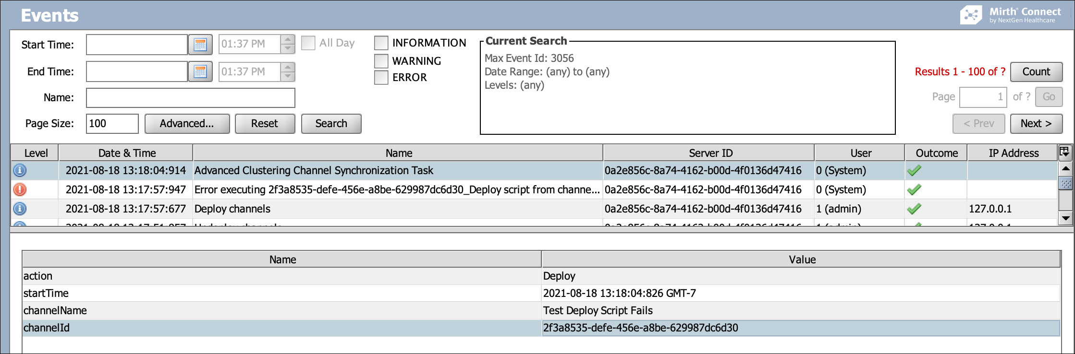
Task: Sort by the events table Name header
Action: [x=398, y=153]
